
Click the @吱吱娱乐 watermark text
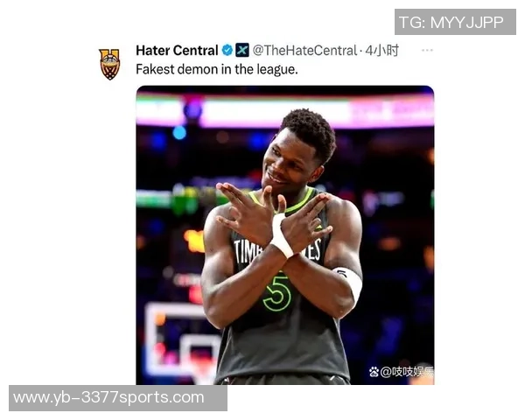(x=407, y=372)
